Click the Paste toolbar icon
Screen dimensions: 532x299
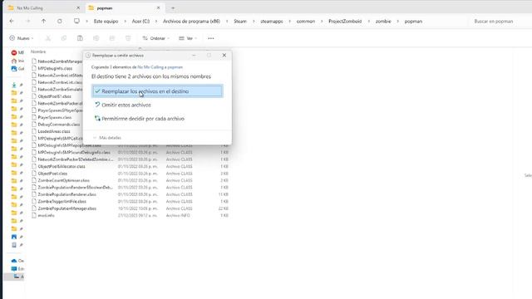point(80,38)
